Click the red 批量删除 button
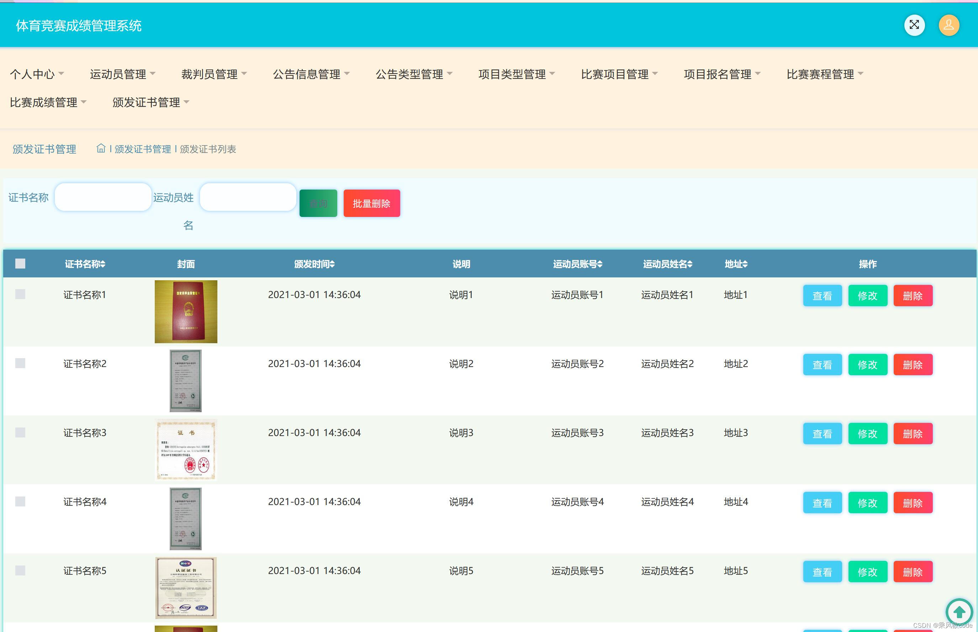978x632 pixels. click(371, 203)
